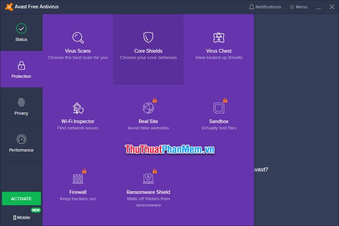Click the NEW badge above Mobile

pyautogui.click(x=36, y=210)
